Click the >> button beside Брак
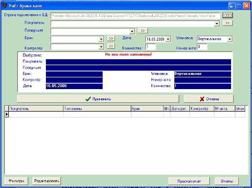This screenshot has height=188, width=252. pos(111,38)
